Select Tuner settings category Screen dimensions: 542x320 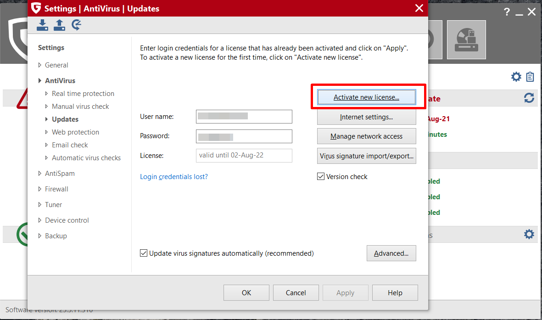[x=54, y=204]
